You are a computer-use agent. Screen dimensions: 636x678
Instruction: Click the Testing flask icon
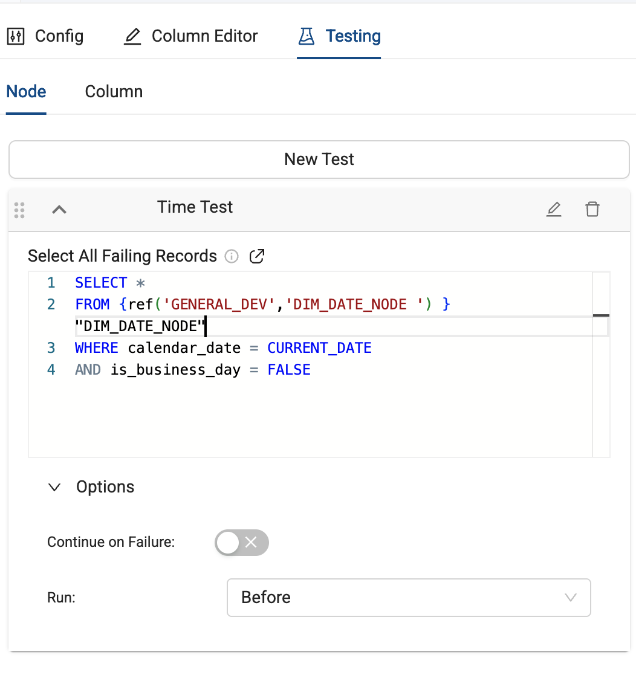tap(307, 36)
